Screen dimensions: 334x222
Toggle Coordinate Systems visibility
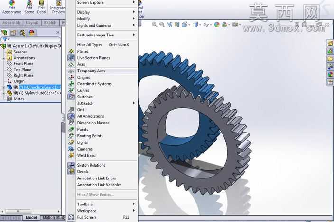(x=102, y=84)
